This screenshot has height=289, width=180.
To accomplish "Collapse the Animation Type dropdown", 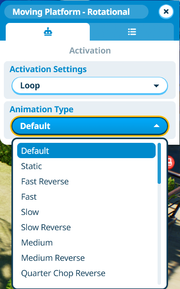I will point(90,126).
